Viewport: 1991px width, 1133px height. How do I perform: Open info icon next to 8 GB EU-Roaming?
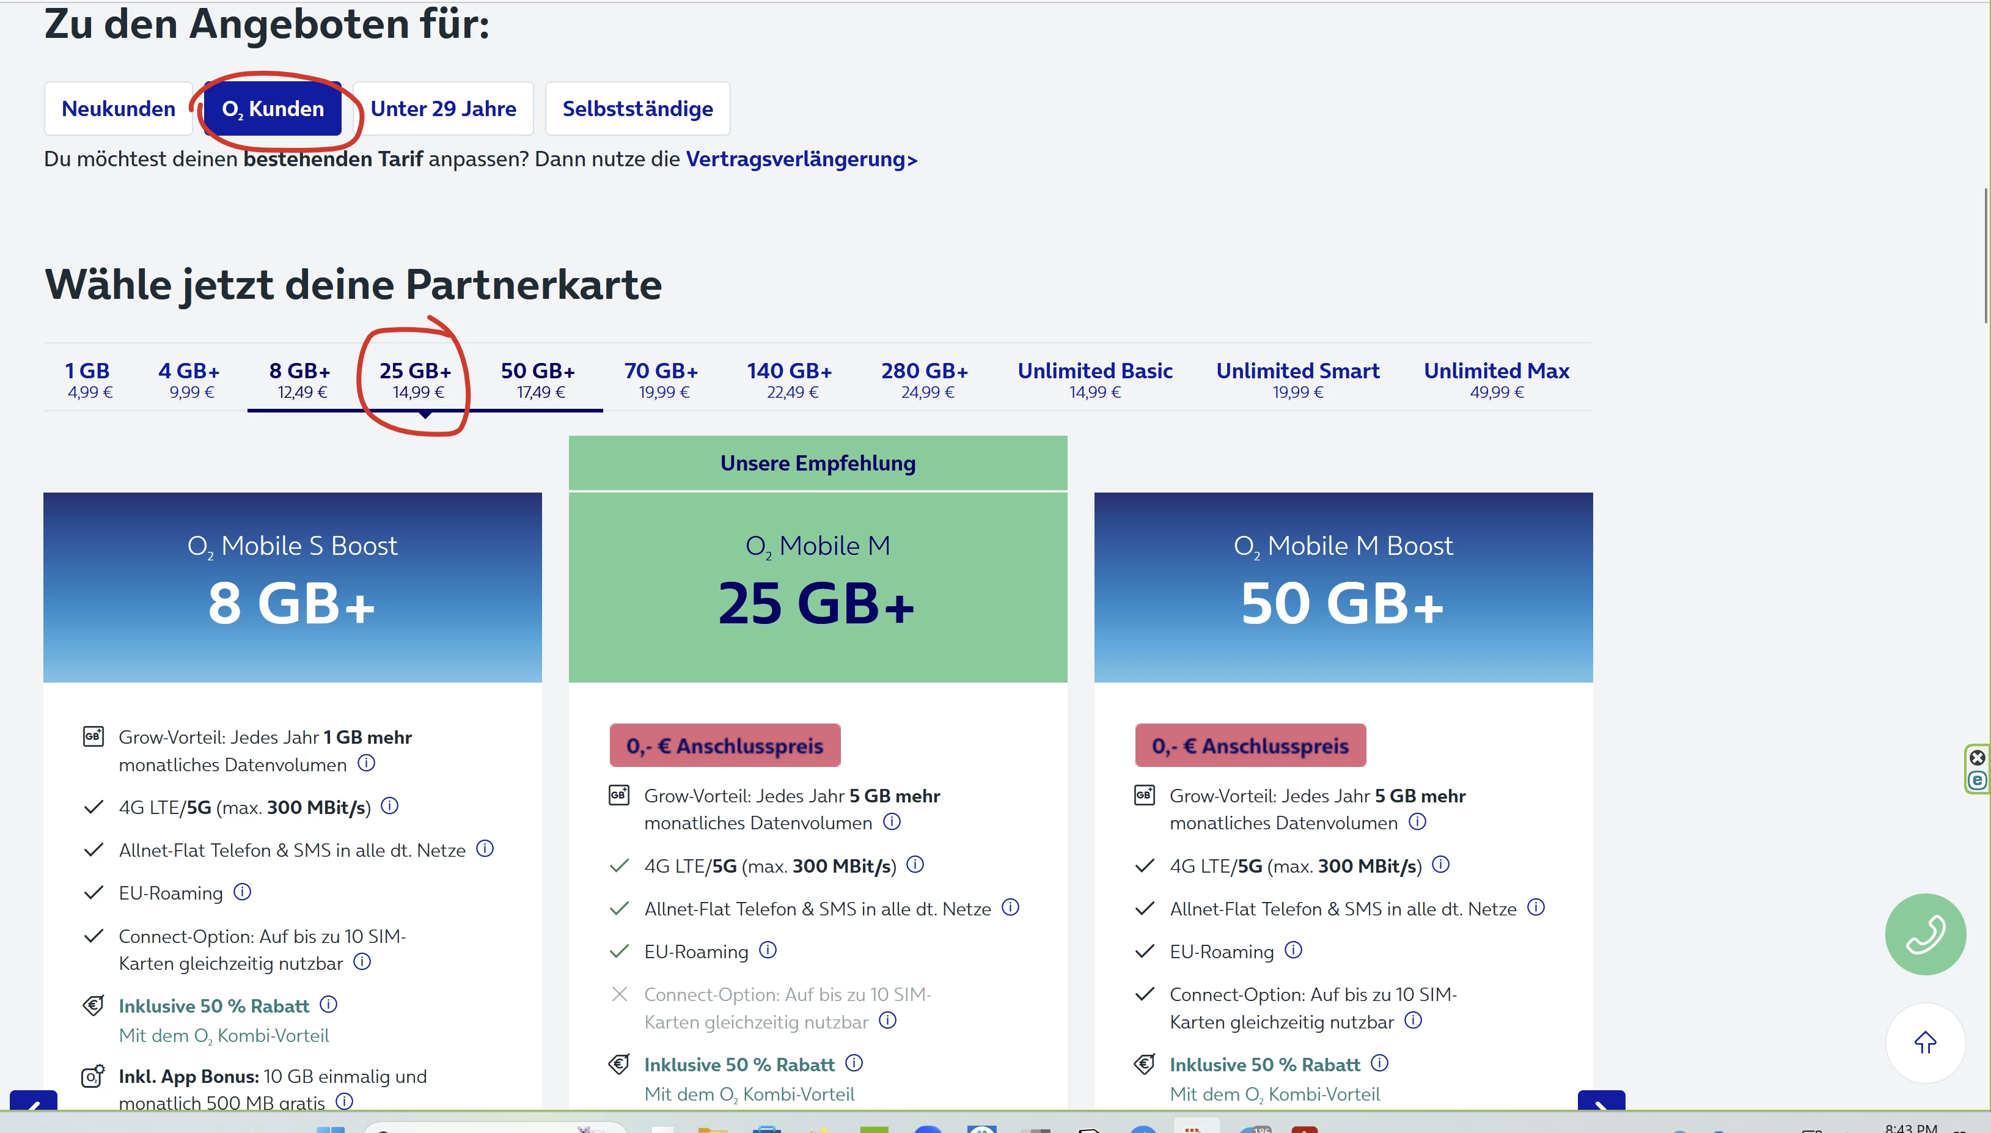pyautogui.click(x=242, y=892)
